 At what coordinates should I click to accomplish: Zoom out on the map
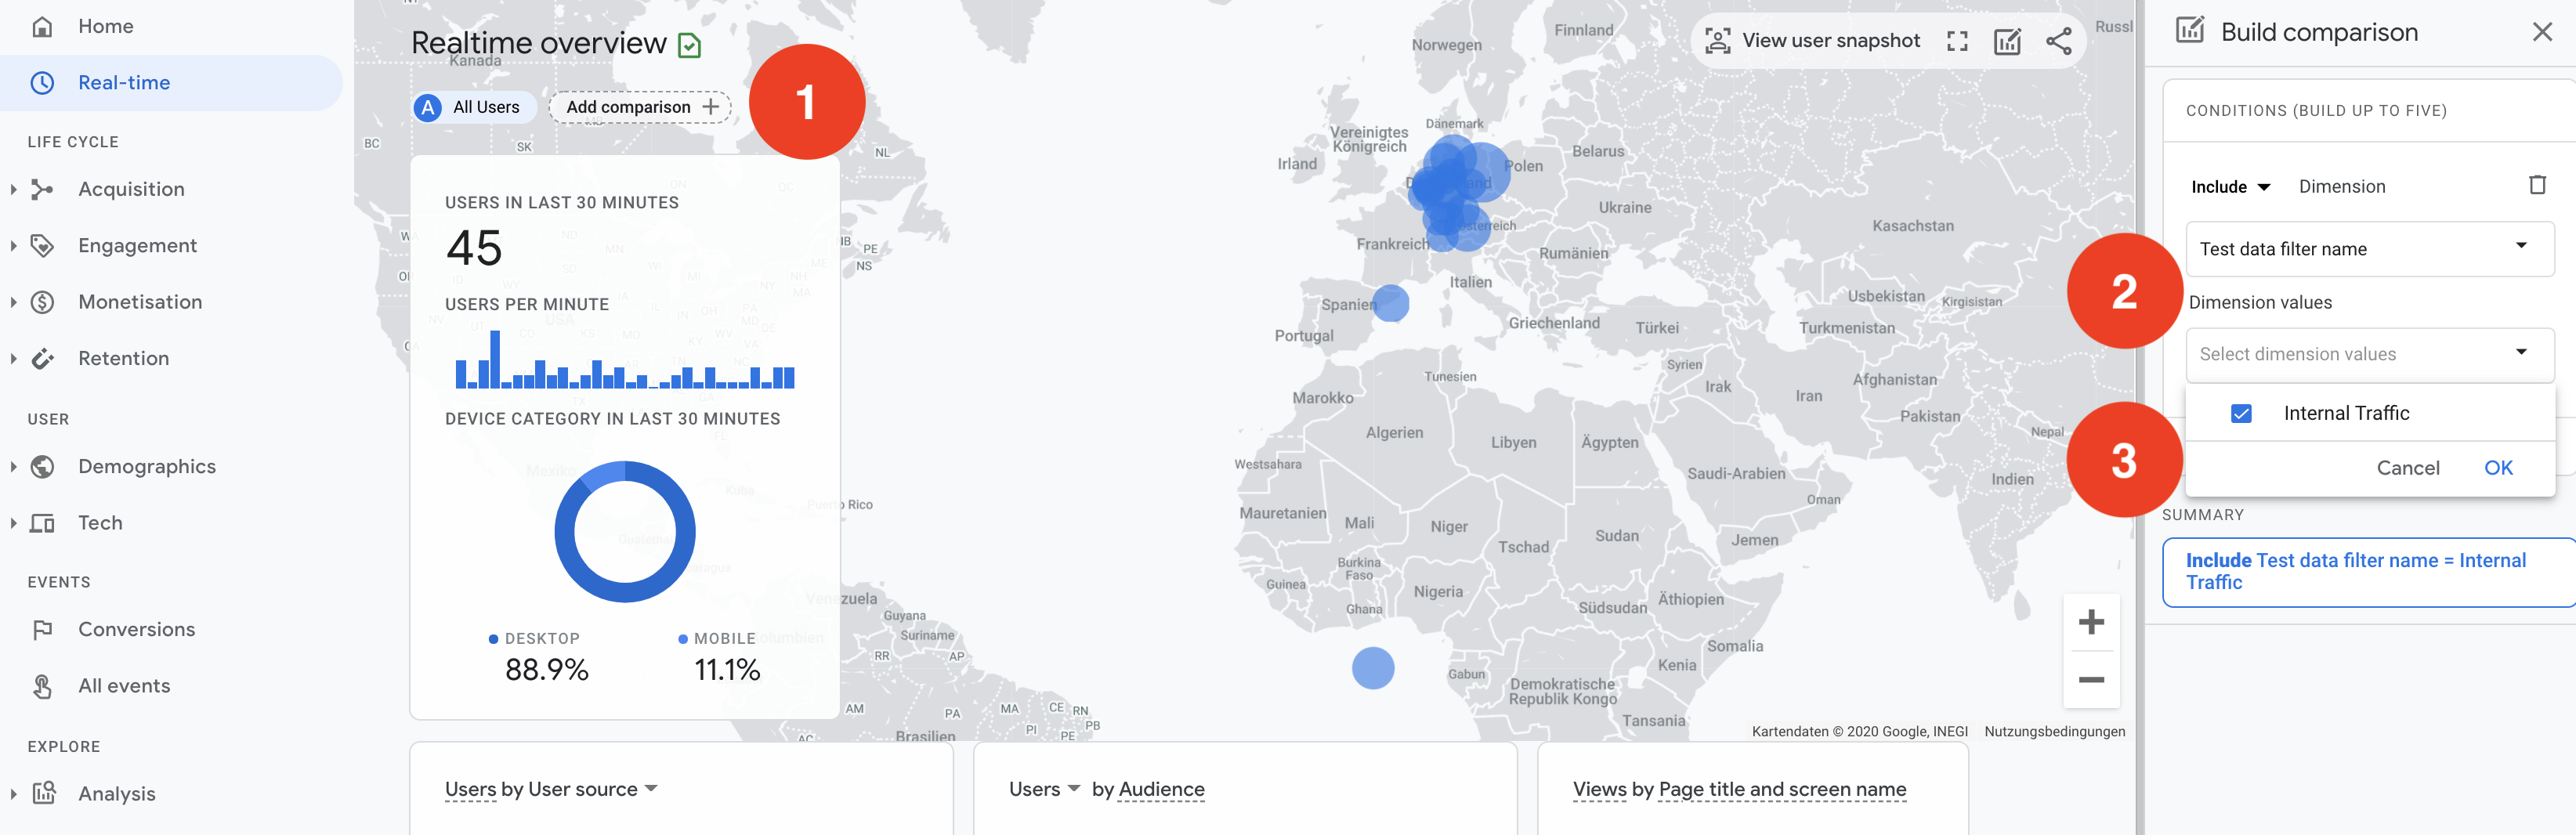tap(2091, 680)
